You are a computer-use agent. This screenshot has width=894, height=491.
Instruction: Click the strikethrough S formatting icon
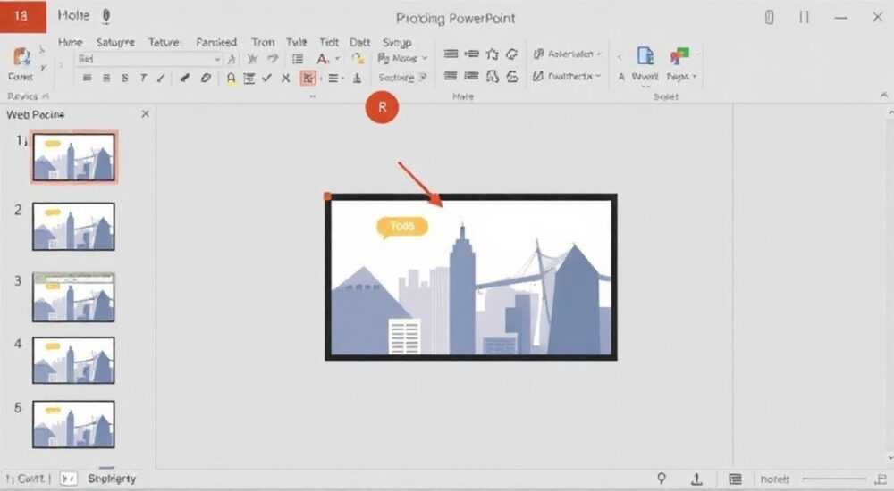[x=125, y=78]
